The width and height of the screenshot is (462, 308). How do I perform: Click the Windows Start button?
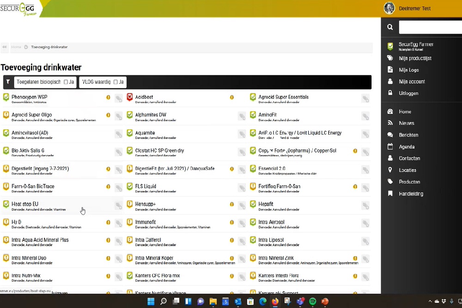tap(151, 301)
